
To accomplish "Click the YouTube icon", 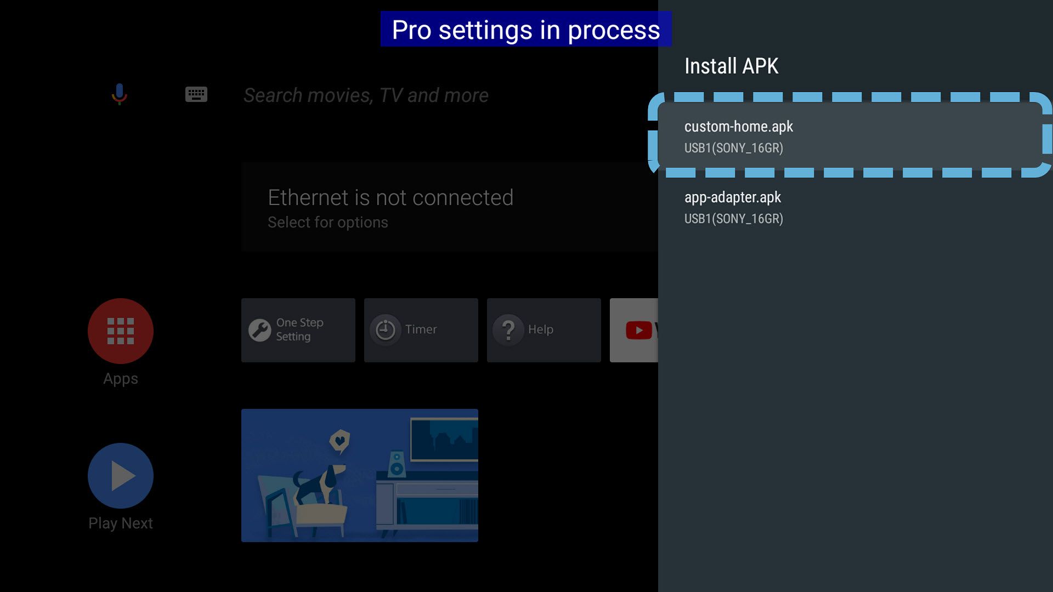I will [638, 329].
